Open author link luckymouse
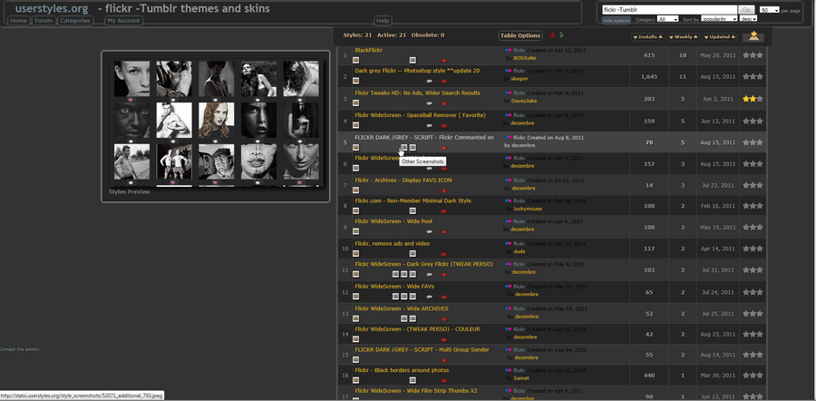This screenshot has width=816, height=401. 528,209
